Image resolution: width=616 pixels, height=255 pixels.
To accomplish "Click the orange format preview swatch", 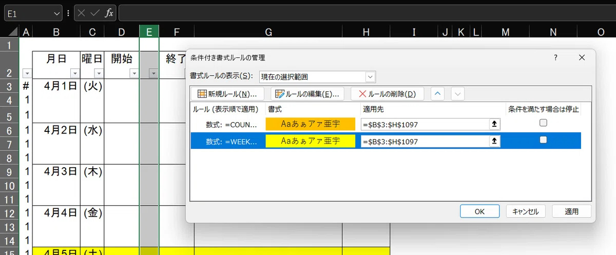I will (311, 124).
